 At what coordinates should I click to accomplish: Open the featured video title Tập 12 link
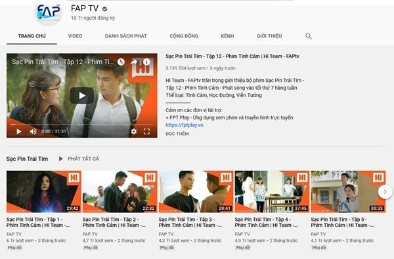tap(232, 56)
